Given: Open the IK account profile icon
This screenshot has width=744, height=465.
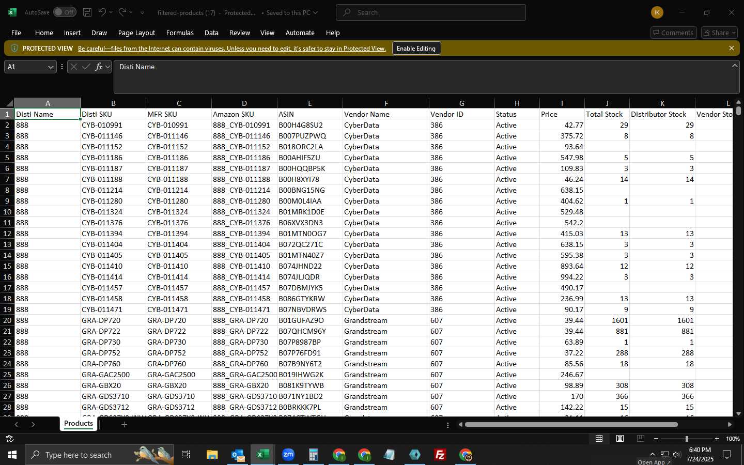Looking at the screenshot, I should pos(657,12).
